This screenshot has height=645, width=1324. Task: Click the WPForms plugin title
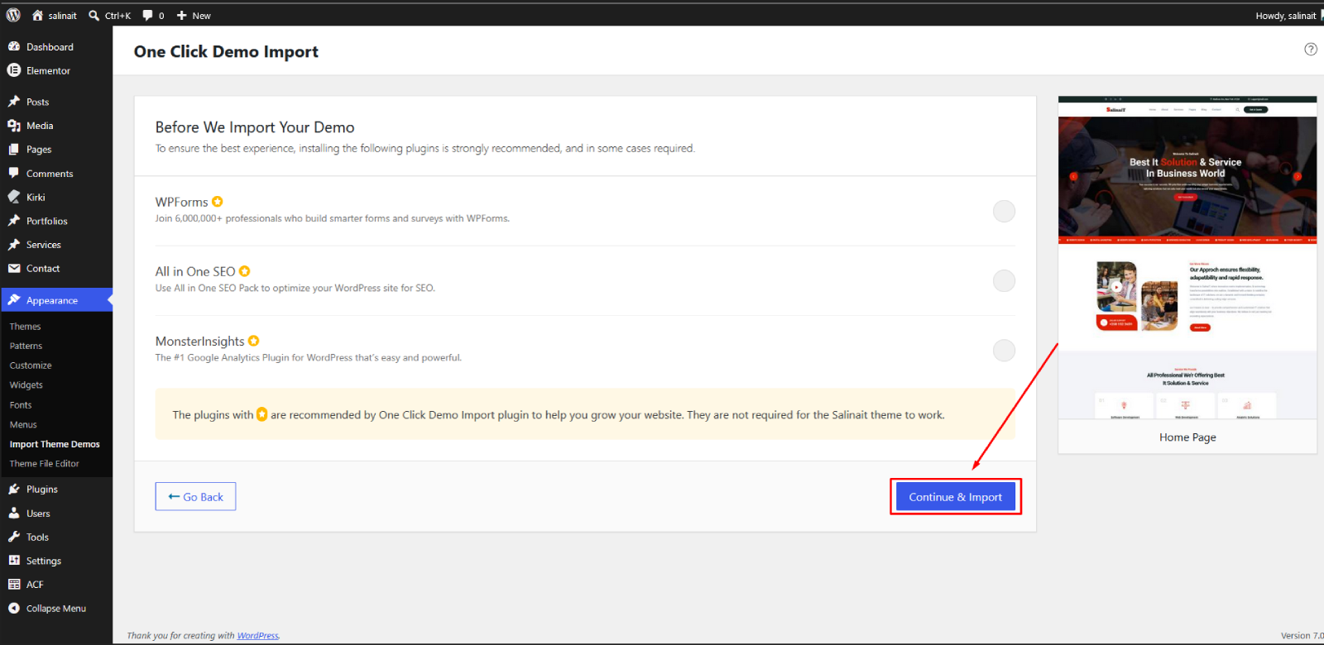coord(182,202)
